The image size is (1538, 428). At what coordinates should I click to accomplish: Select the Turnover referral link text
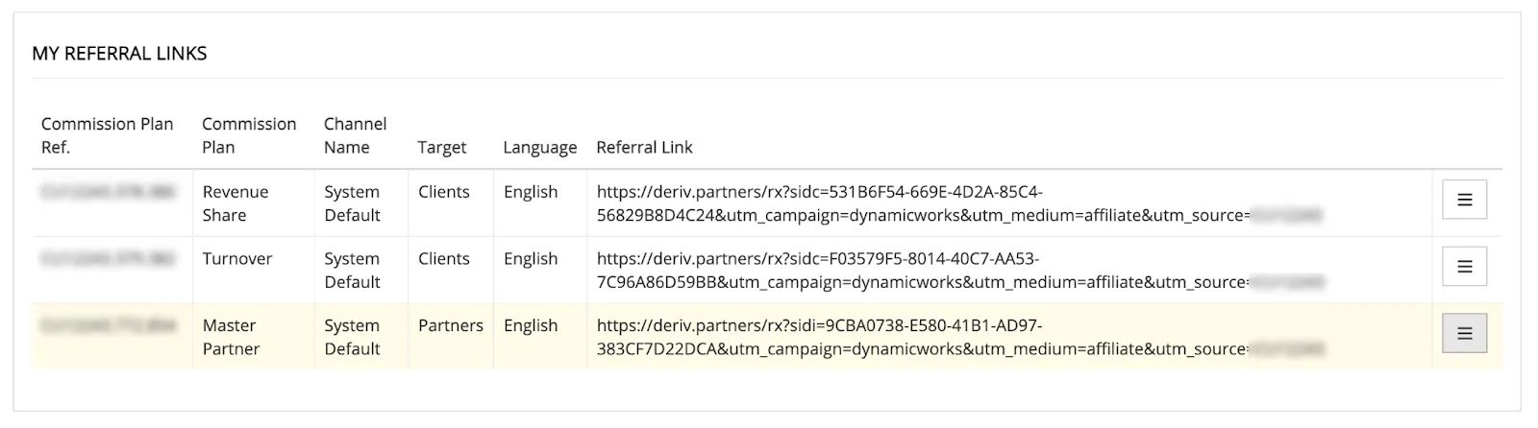click(x=959, y=271)
